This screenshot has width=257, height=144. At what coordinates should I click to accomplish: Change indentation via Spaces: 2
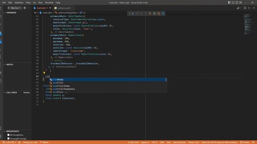coord(145,142)
